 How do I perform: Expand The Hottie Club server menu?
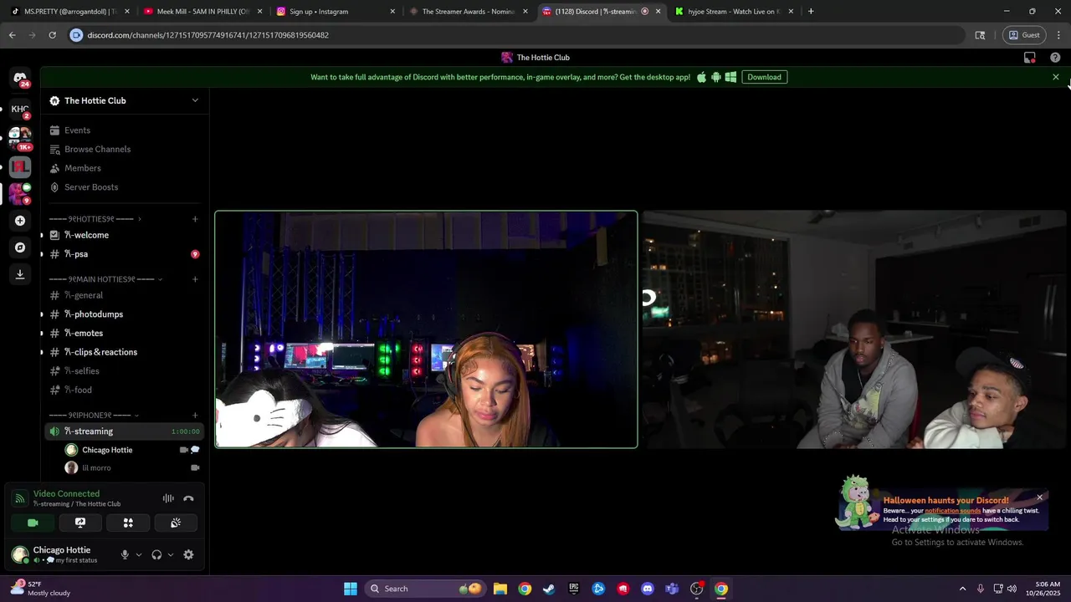[x=195, y=100]
